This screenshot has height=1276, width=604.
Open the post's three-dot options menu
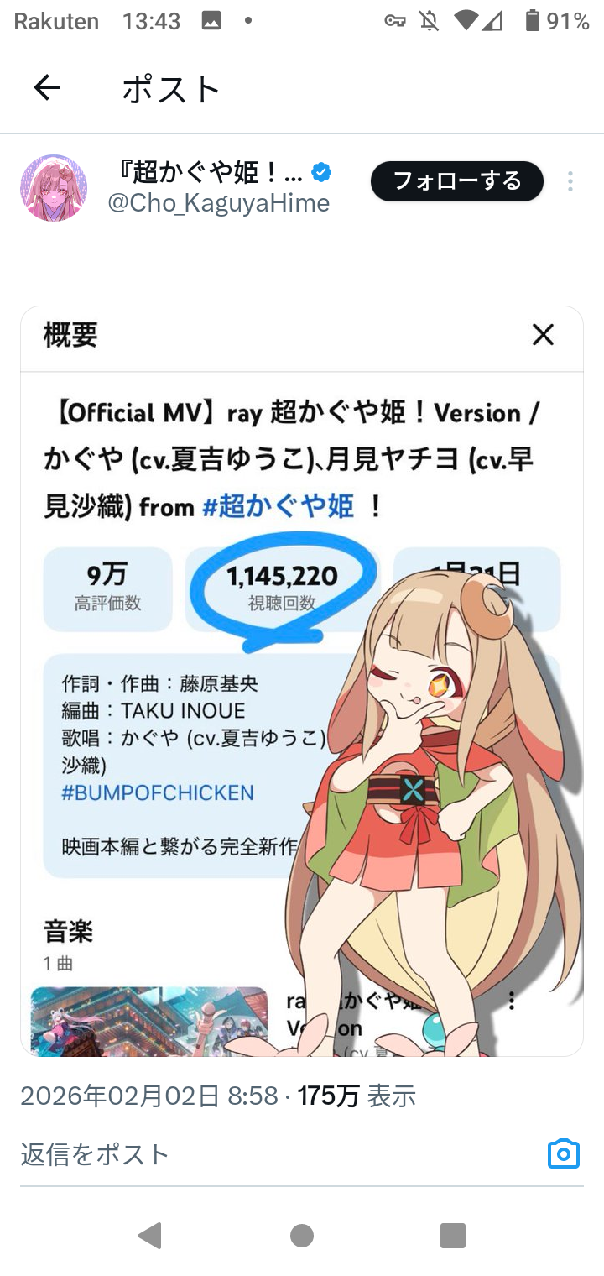coord(570,181)
